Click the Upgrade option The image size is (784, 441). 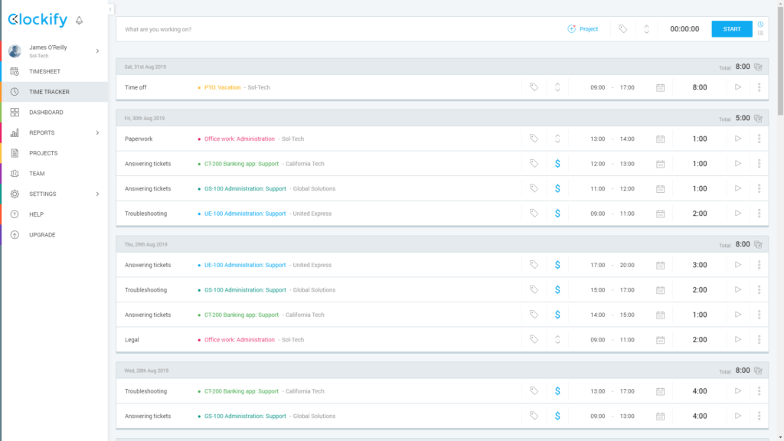[x=42, y=235]
